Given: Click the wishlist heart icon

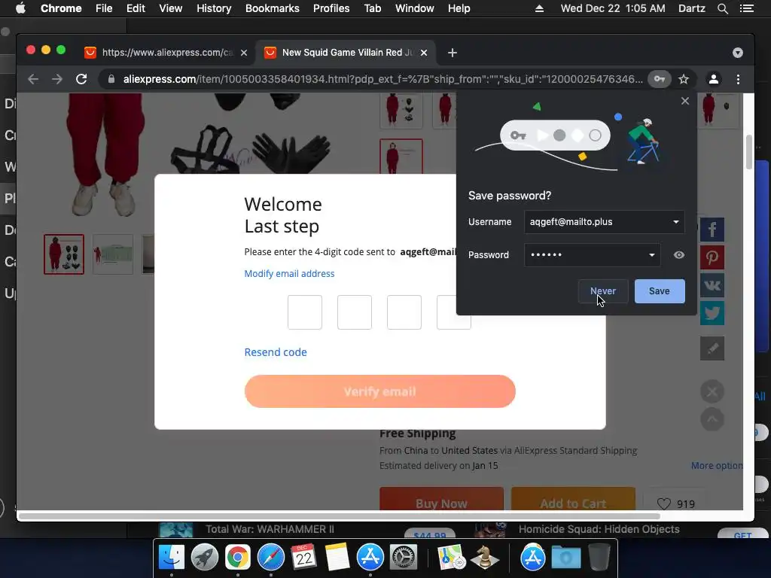Looking at the screenshot, I should coord(664,503).
